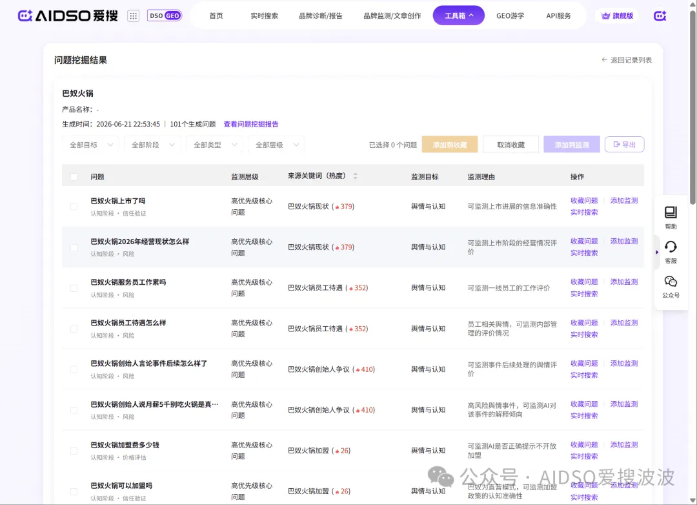697x505 pixels.
Task: Click 添加到收藏 button
Action: click(x=450, y=145)
